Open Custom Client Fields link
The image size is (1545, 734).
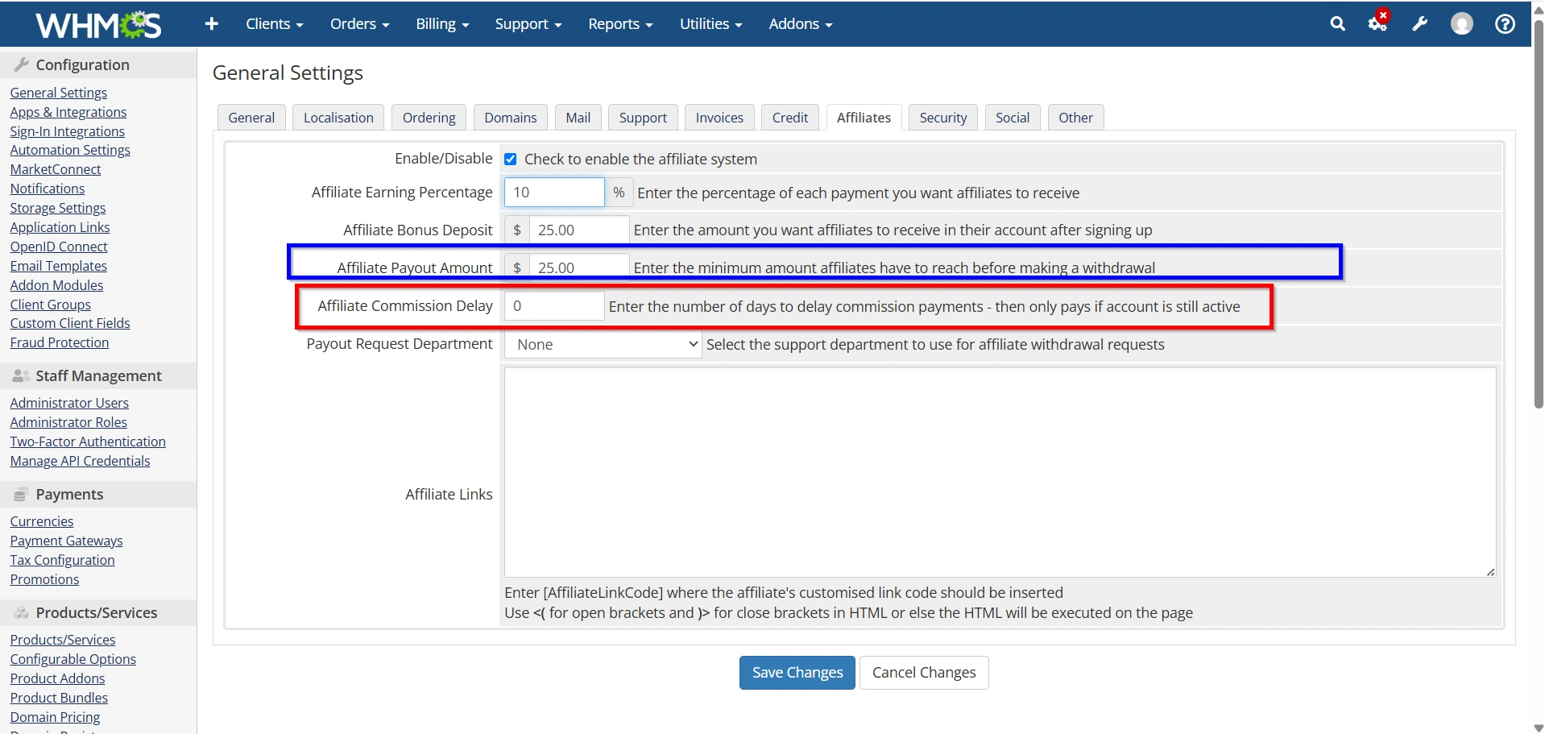coord(70,323)
